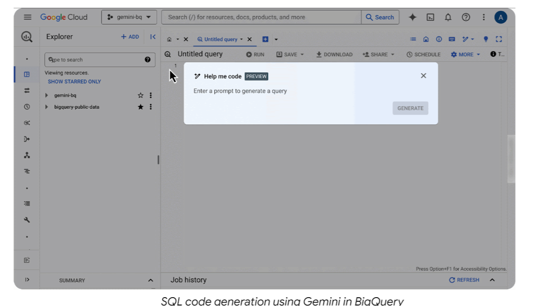Open Untitled query tab dropdown arrow
The width and height of the screenshot is (536, 306).
241,39
